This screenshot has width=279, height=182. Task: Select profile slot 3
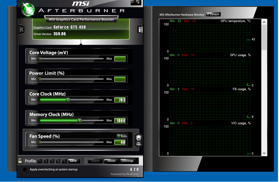tap(52, 161)
